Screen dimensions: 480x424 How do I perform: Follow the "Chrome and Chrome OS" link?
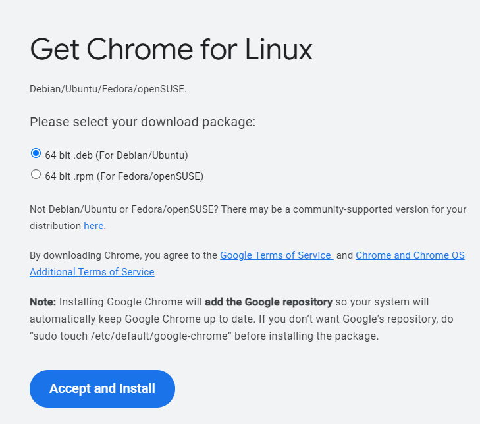tap(410, 255)
